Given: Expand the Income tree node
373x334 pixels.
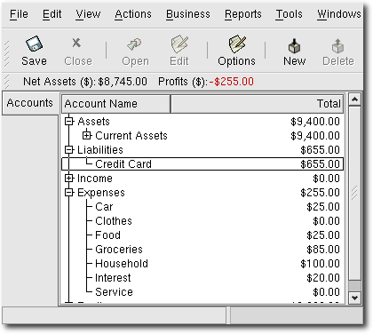Looking at the screenshot, I should [x=68, y=179].
